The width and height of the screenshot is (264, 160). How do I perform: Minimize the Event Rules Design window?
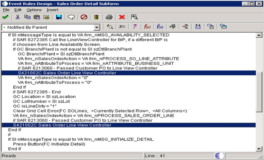pyautogui.click(x=245, y=4)
